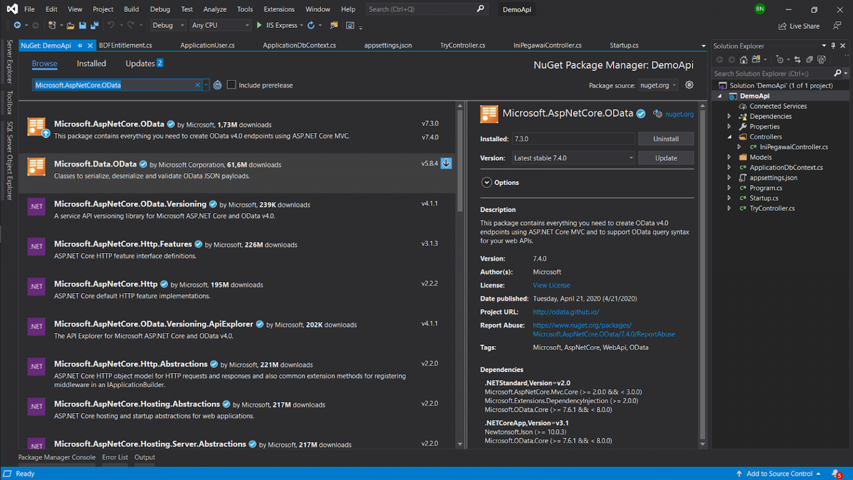853x480 pixels.
Task: Click Add to Source Control in status bar
Action: 779,474
